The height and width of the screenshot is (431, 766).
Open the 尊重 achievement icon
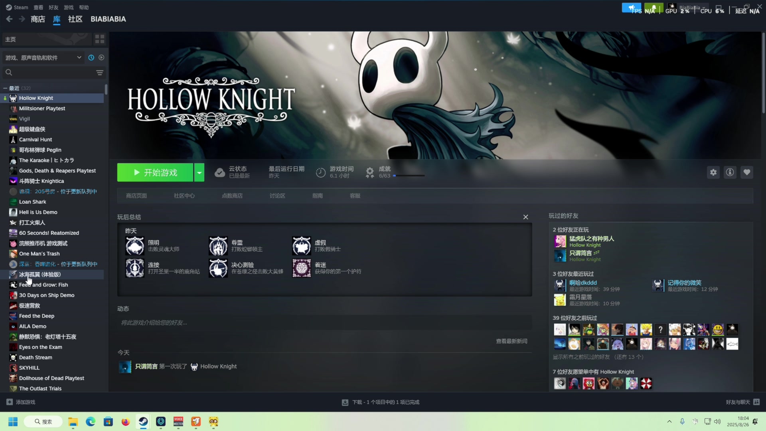pyautogui.click(x=218, y=246)
